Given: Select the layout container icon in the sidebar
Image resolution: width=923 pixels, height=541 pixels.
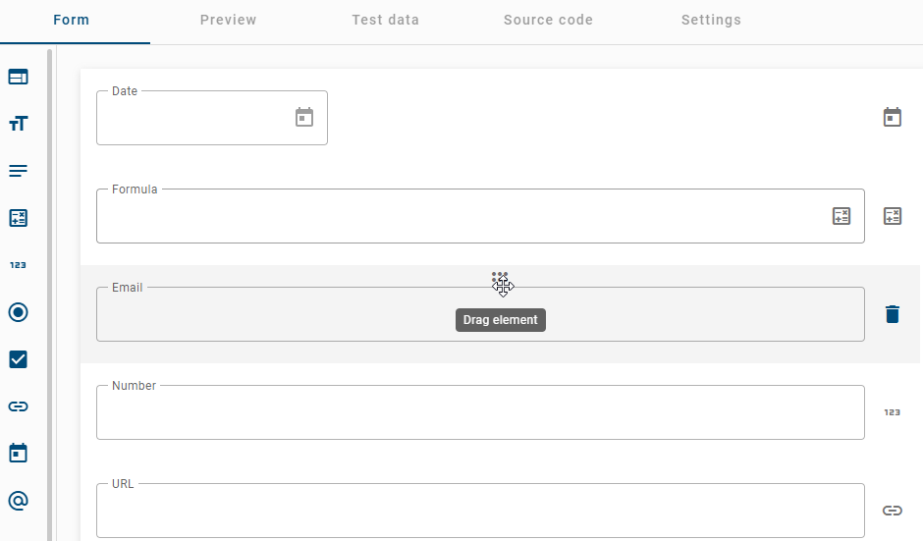Looking at the screenshot, I should pos(19,78).
